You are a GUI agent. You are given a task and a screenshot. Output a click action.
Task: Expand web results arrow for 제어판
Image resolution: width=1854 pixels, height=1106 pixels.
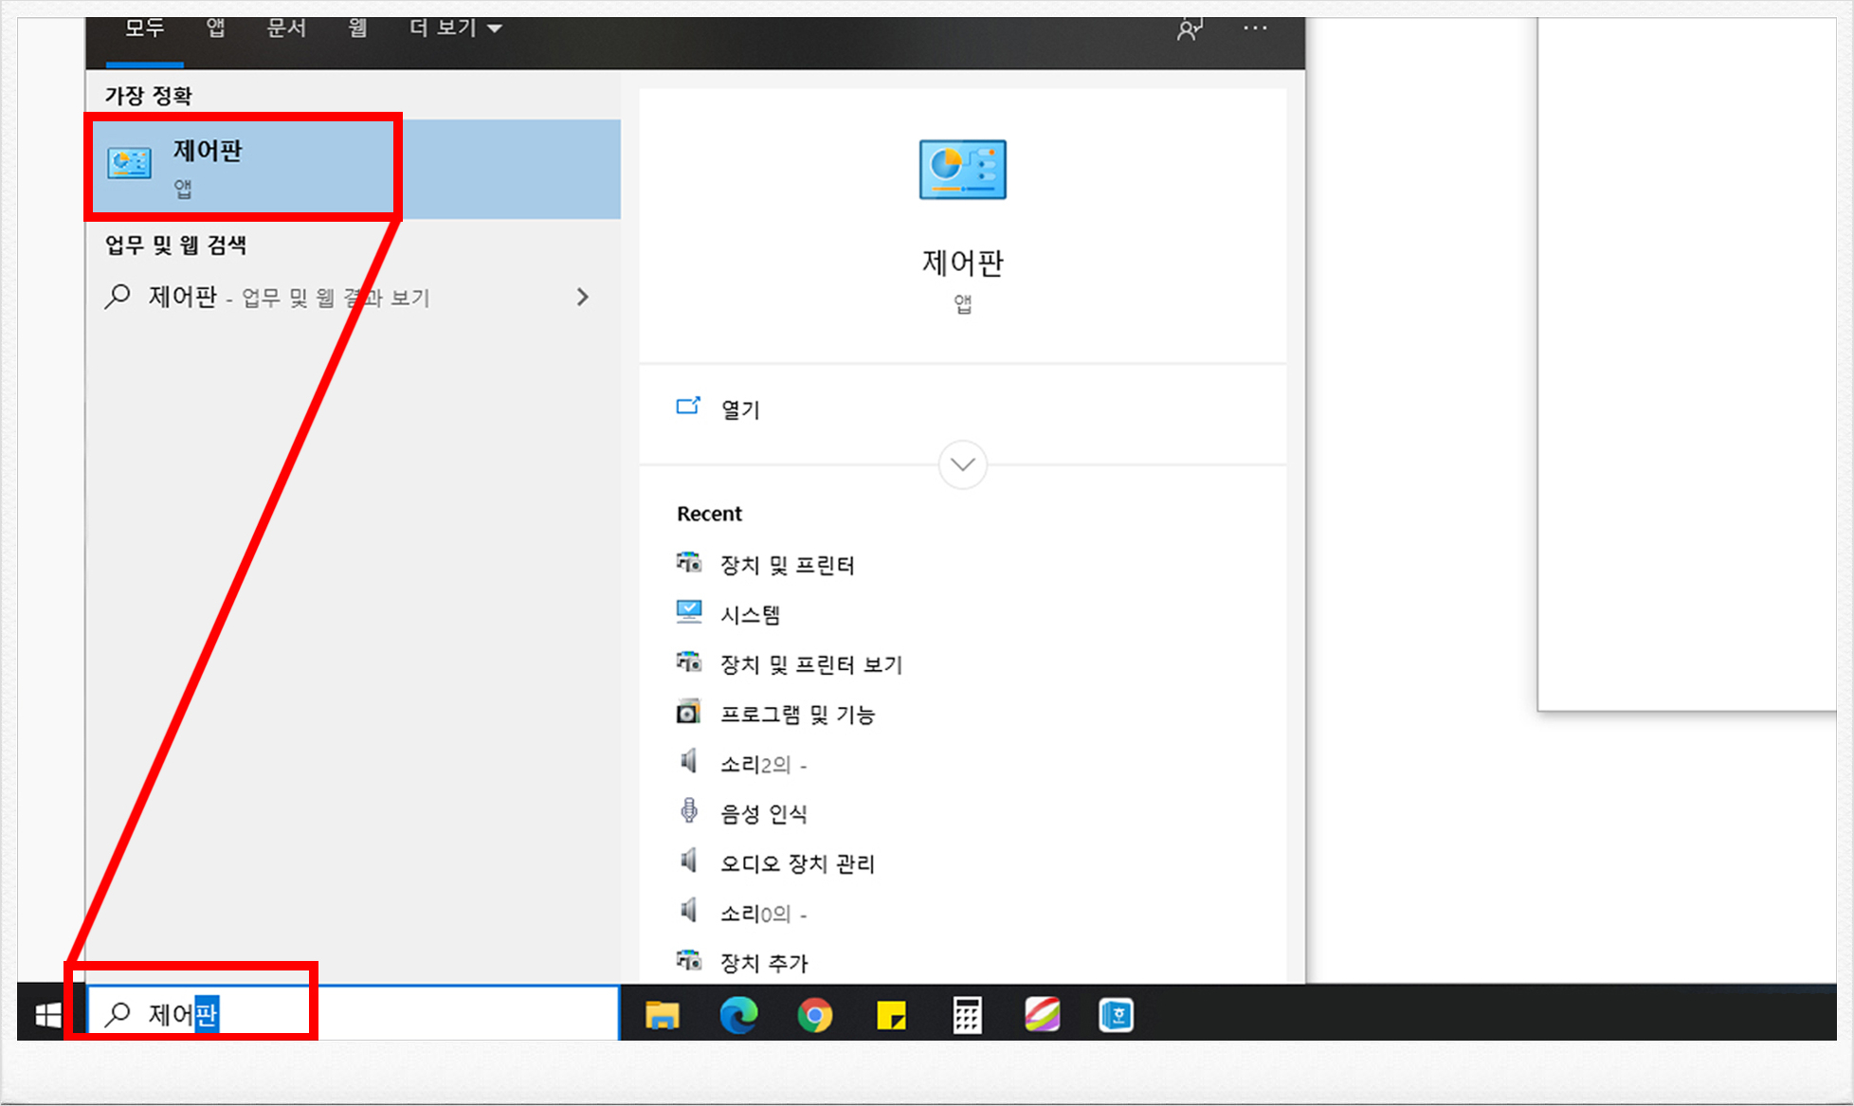pos(582,298)
